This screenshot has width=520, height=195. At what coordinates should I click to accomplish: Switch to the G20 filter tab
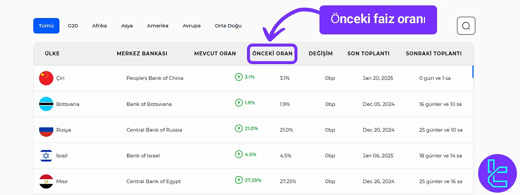[73, 26]
